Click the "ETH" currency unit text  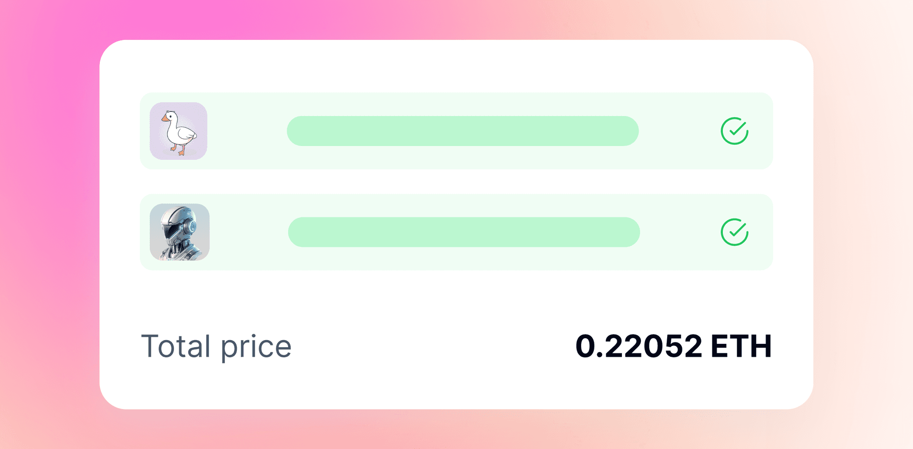741,346
